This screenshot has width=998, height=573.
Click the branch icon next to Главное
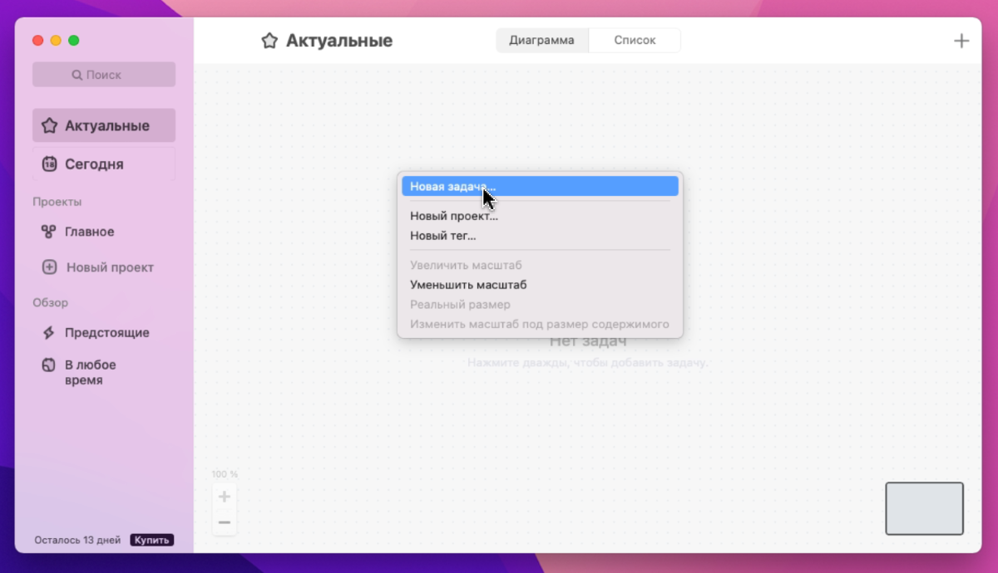[49, 232]
